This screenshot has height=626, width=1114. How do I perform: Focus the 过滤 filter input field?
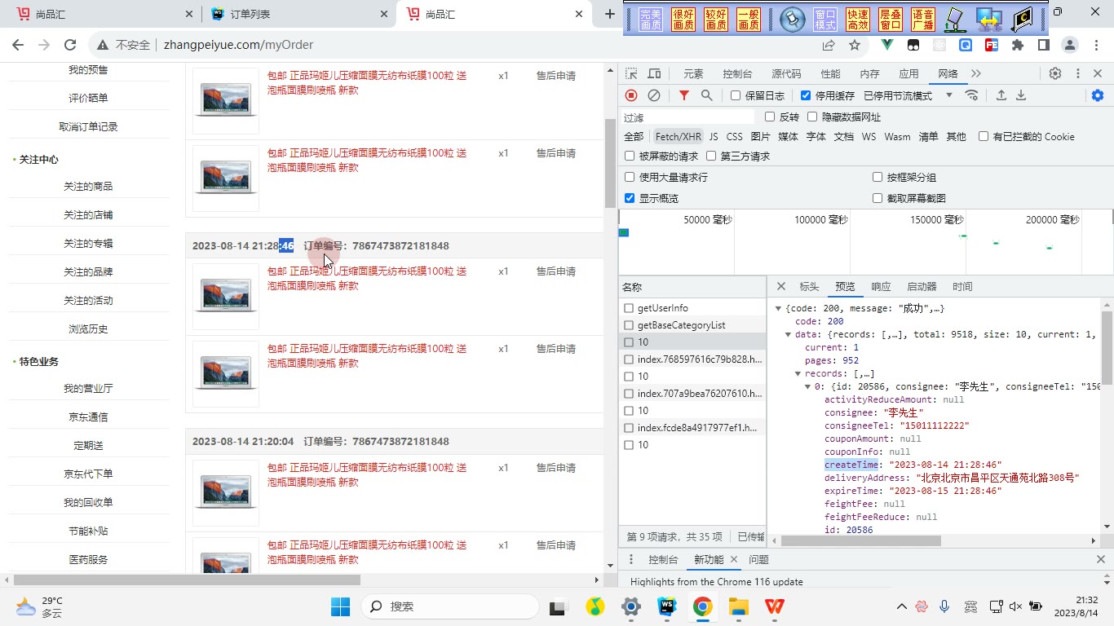[689, 117]
